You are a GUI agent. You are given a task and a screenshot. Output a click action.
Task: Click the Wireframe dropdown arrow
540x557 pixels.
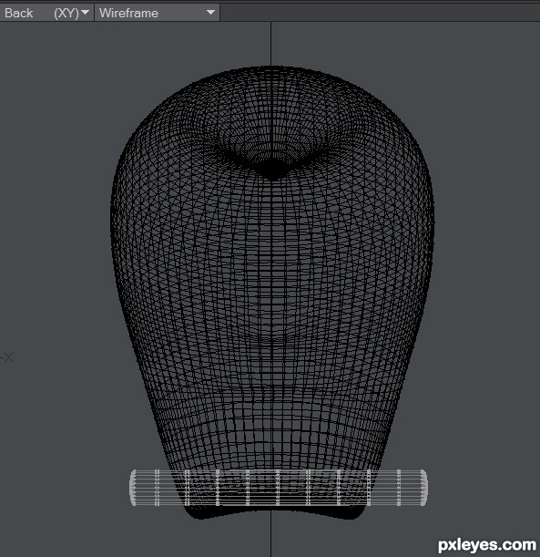[x=210, y=13]
